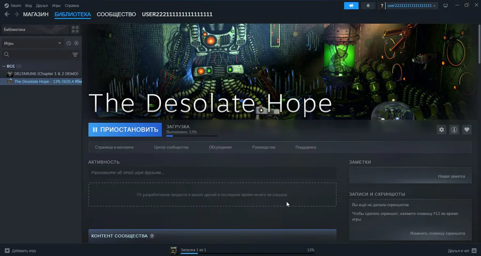
Task: Open Обсуждения link
Action: click(x=220, y=147)
